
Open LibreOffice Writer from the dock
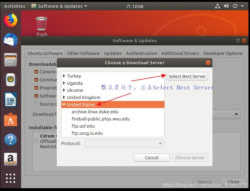[x=11, y=100]
